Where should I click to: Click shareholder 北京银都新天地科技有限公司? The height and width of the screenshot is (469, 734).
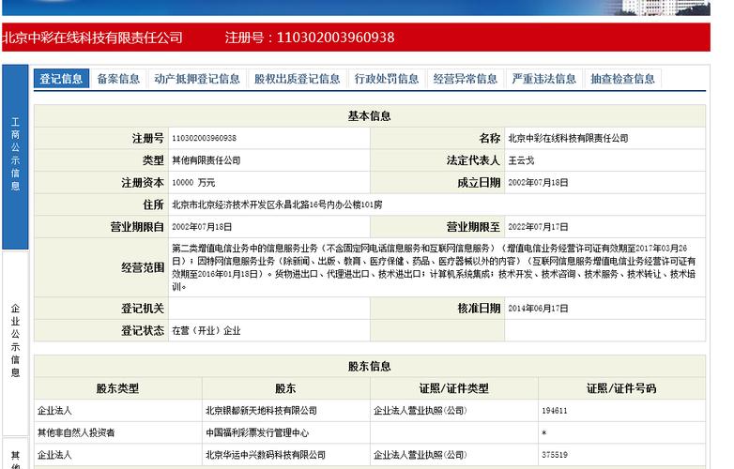pos(261,411)
